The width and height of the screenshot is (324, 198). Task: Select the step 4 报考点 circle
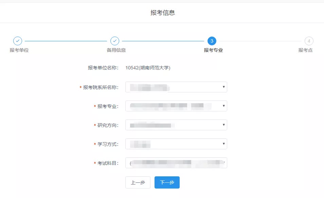(x=309, y=41)
